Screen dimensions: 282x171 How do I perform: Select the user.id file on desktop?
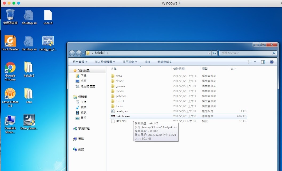[48, 17]
